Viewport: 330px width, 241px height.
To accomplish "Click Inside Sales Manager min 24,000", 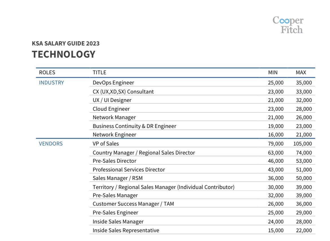I will coord(276,222).
